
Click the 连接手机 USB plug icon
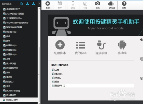pos(101,45)
